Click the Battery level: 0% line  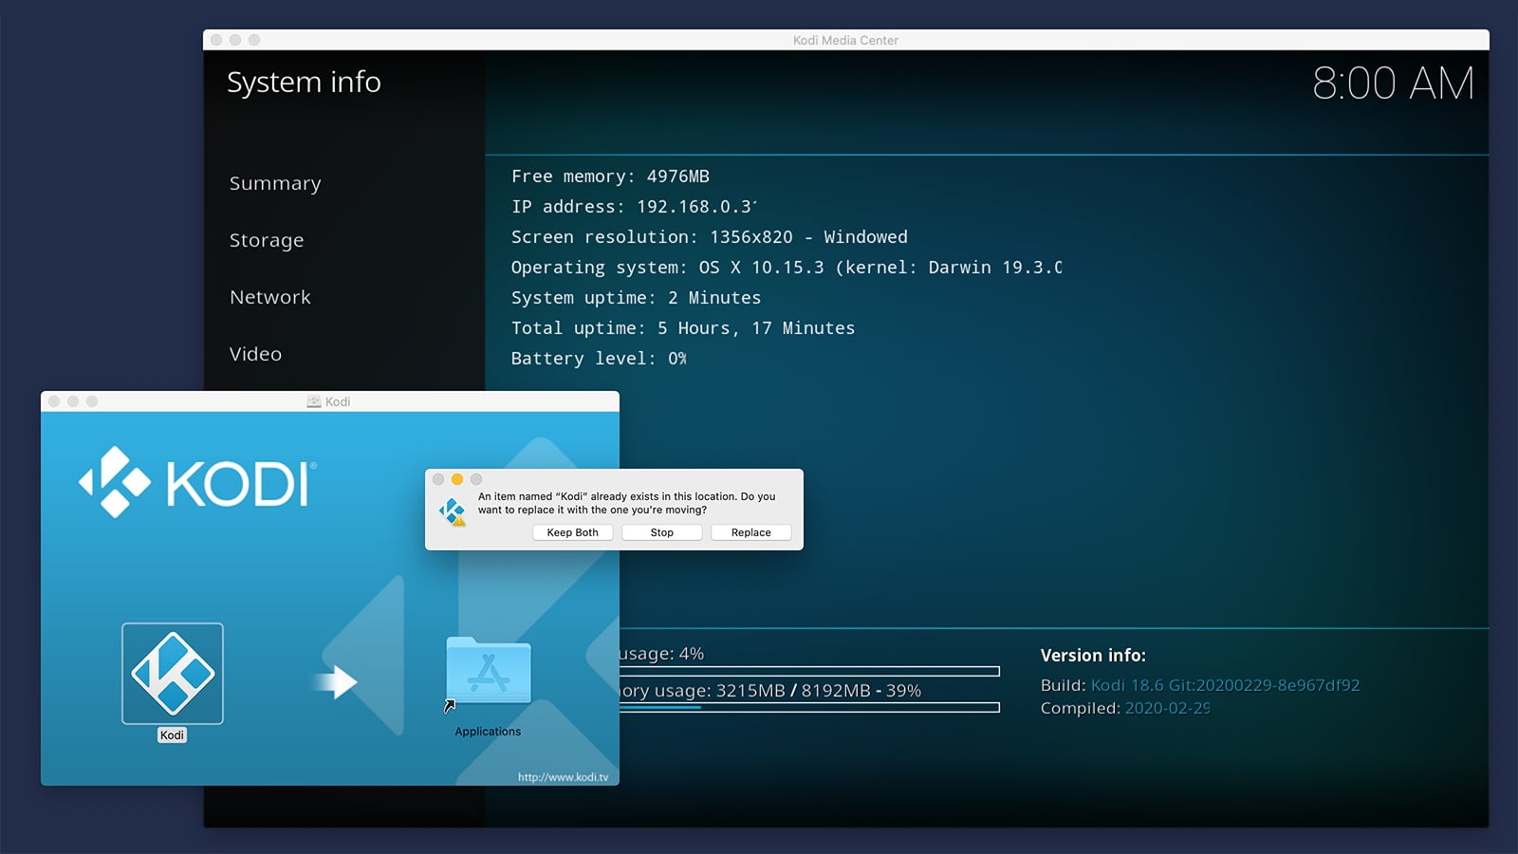click(x=599, y=359)
